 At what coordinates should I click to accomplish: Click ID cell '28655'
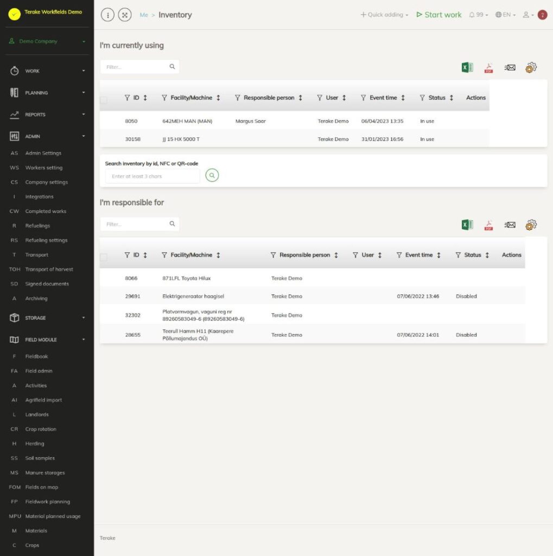(x=132, y=334)
